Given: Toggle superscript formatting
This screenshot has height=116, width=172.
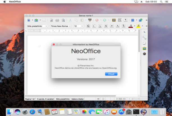Looking at the screenshot, I should pyautogui.click(x=112, y=26).
